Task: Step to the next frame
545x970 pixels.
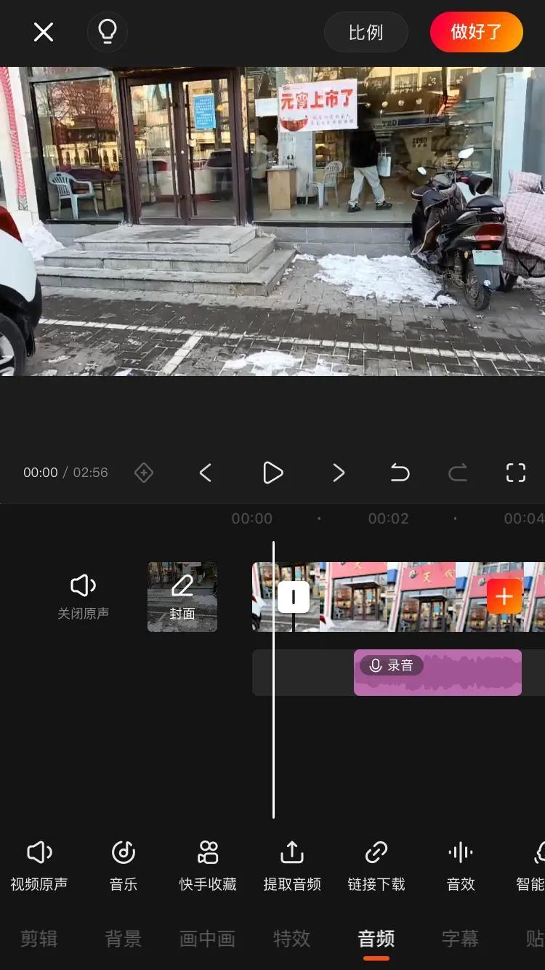Action: 339,473
